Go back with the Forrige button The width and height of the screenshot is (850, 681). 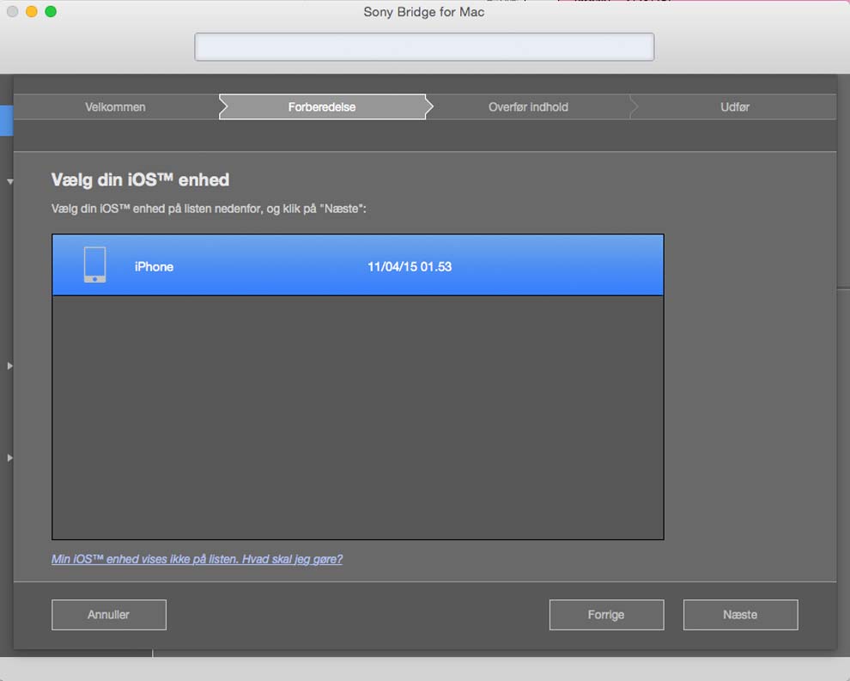point(607,615)
